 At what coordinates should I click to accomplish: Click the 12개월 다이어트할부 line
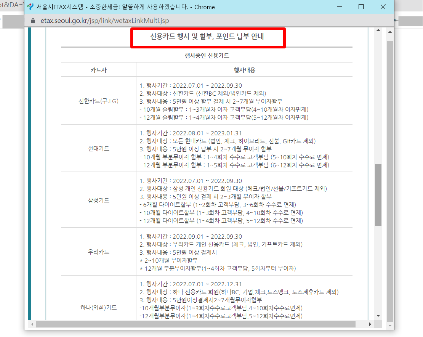click(x=221, y=221)
